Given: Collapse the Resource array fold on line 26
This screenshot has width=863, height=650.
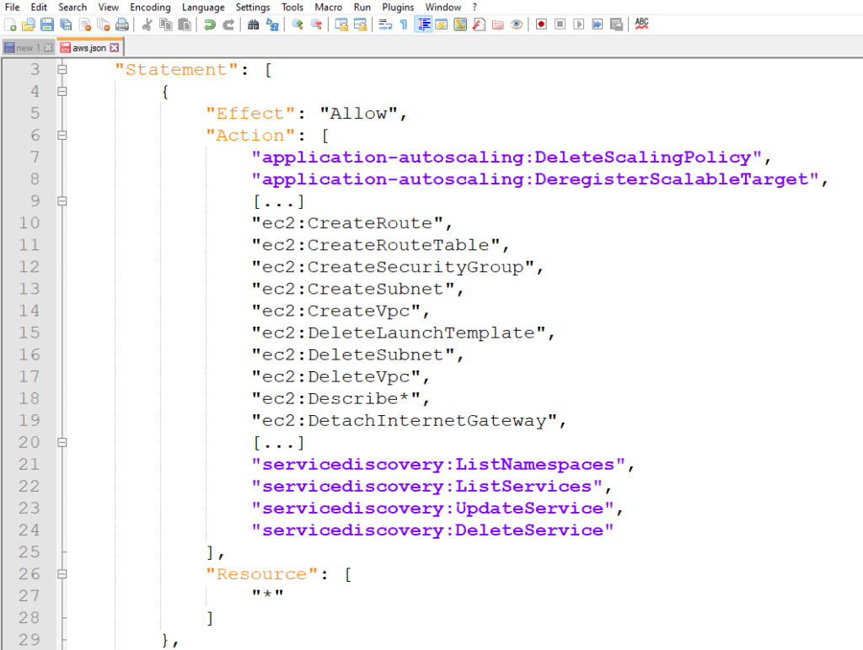Looking at the screenshot, I should click(x=62, y=574).
